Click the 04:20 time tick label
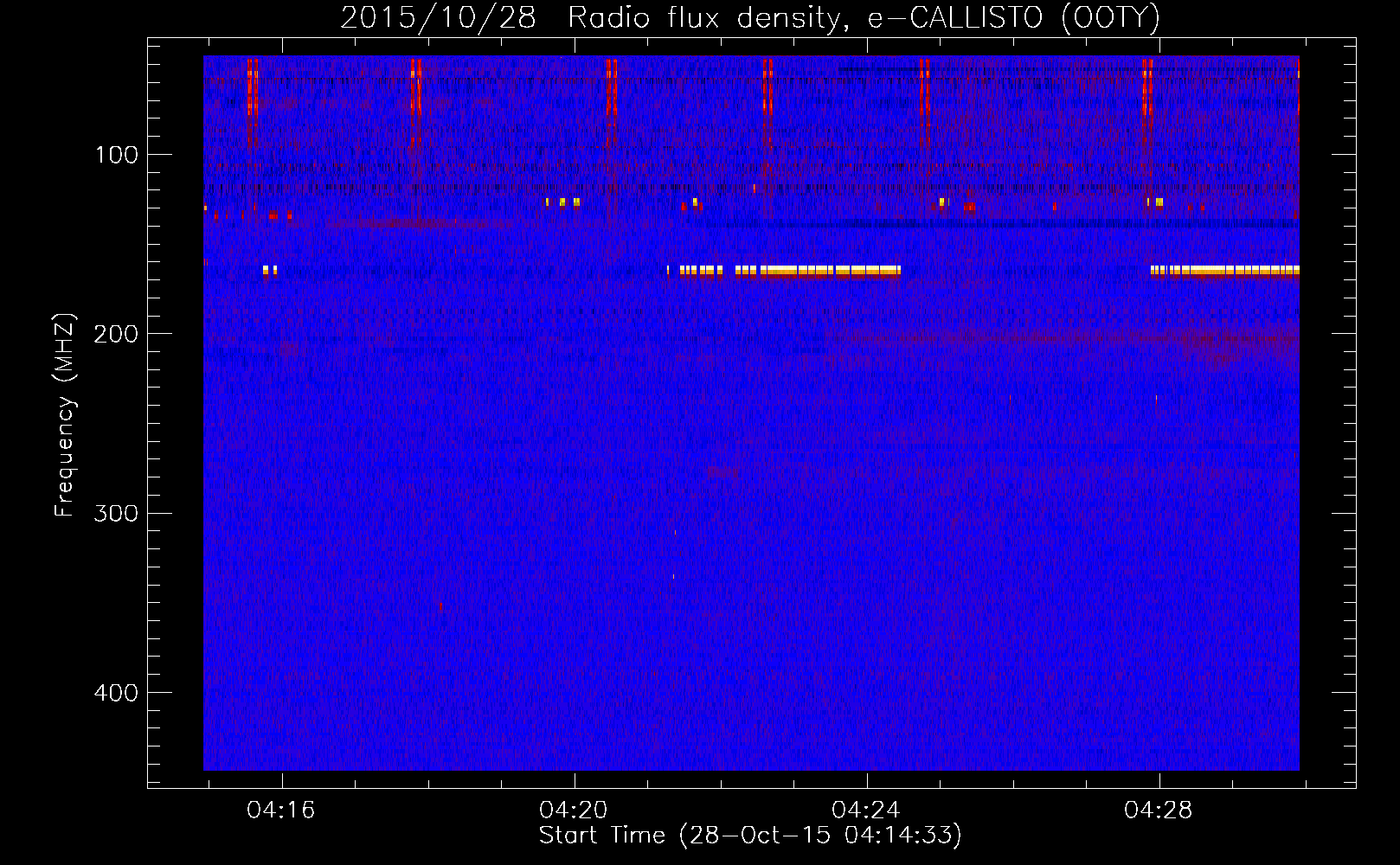This screenshot has height=865, width=1400. click(574, 811)
